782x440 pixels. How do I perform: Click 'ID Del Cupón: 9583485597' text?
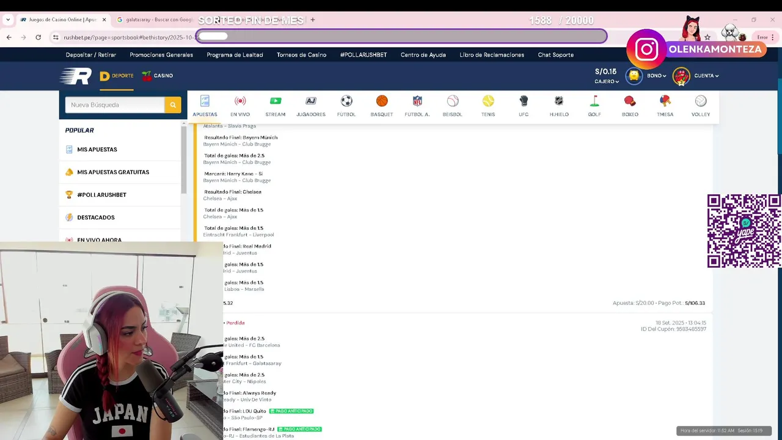click(673, 329)
